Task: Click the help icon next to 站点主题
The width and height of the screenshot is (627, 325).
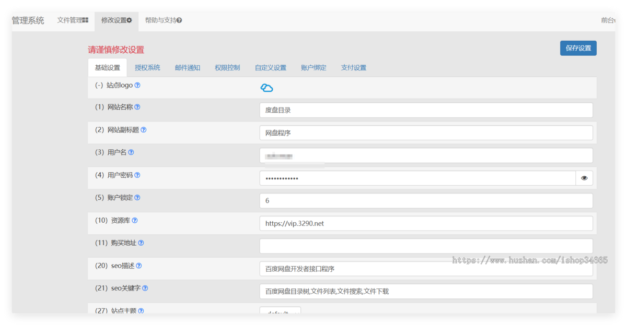Action: click(141, 310)
